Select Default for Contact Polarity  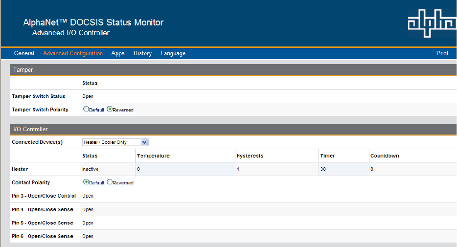point(86,182)
